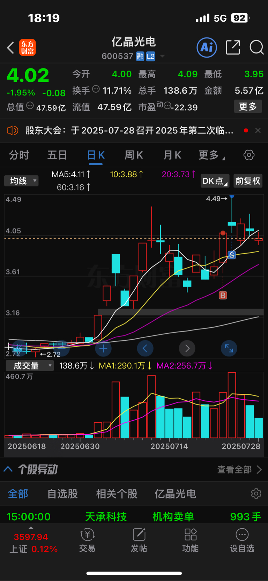Expand the 更多 period dropdown
This screenshot has width=268, height=581.
pyautogui.click(x=211, y=155)
